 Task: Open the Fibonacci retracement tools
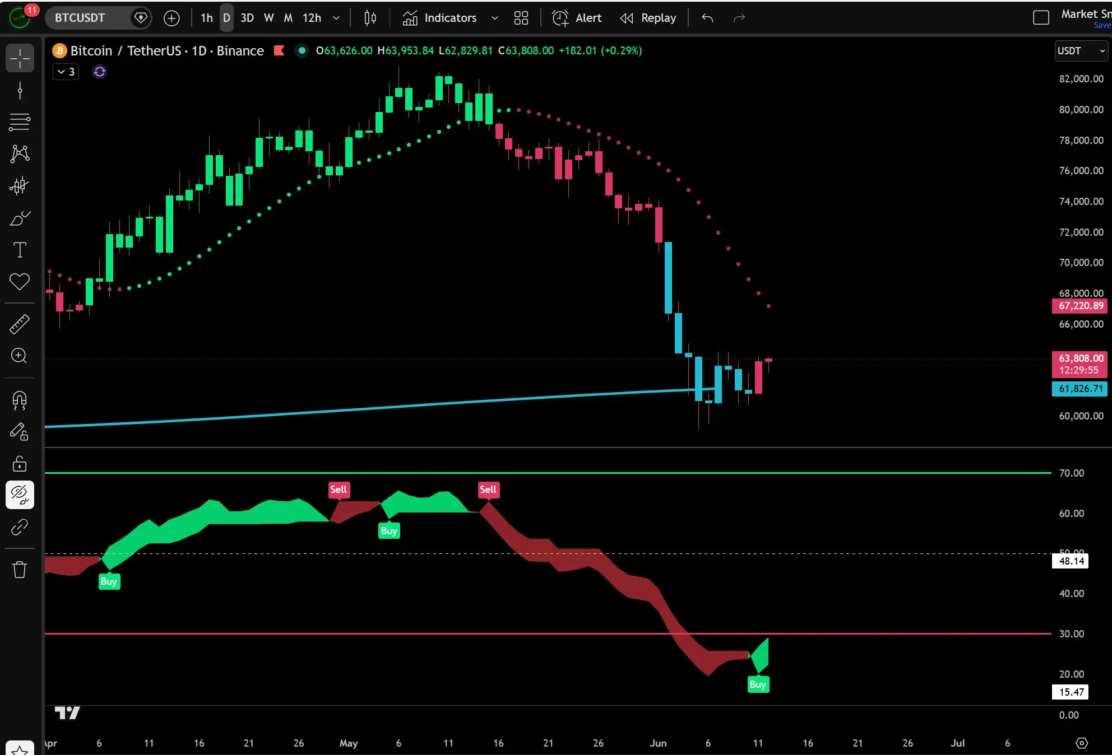(20, 122)
